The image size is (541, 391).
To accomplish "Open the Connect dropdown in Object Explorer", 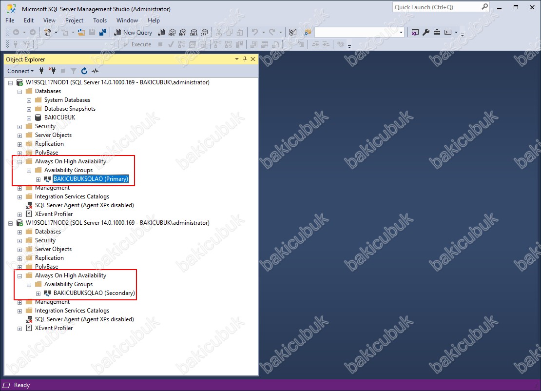I will [20, 71].
